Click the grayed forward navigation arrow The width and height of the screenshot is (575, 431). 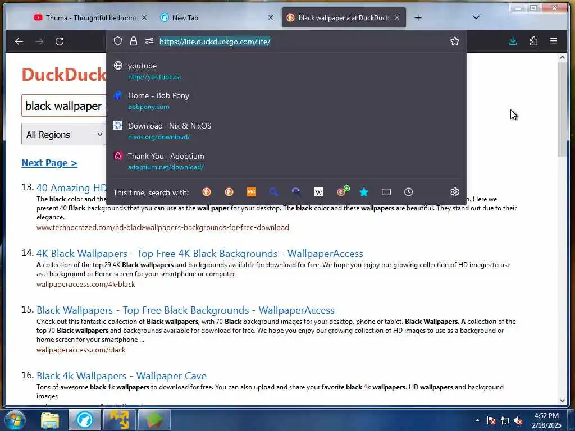39,42
